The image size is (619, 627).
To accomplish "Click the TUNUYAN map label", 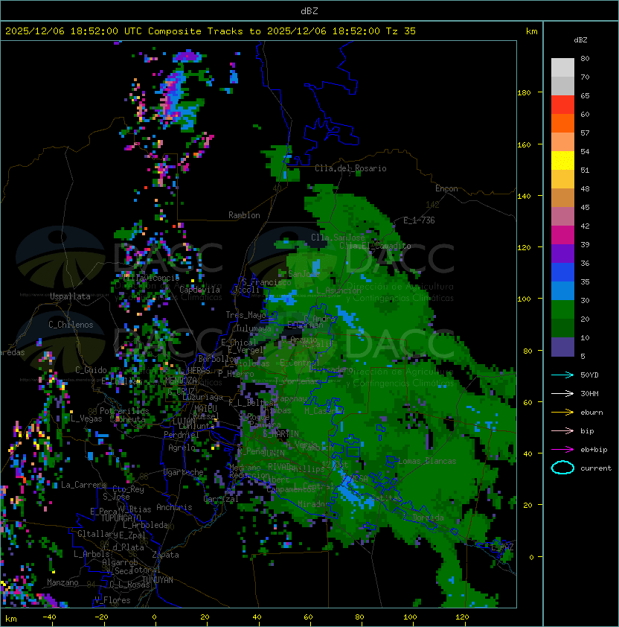I will pyautogui.click(x=158, y=579).
